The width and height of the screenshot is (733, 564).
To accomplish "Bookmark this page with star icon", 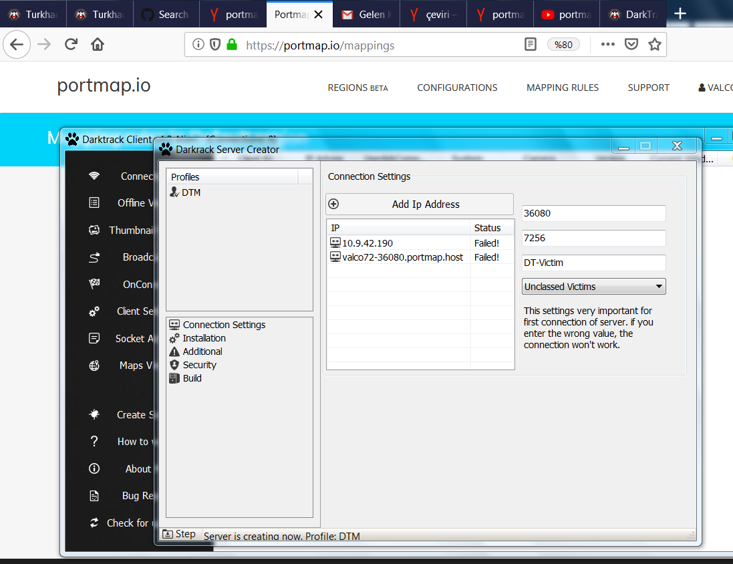I will tap(654, 44).
